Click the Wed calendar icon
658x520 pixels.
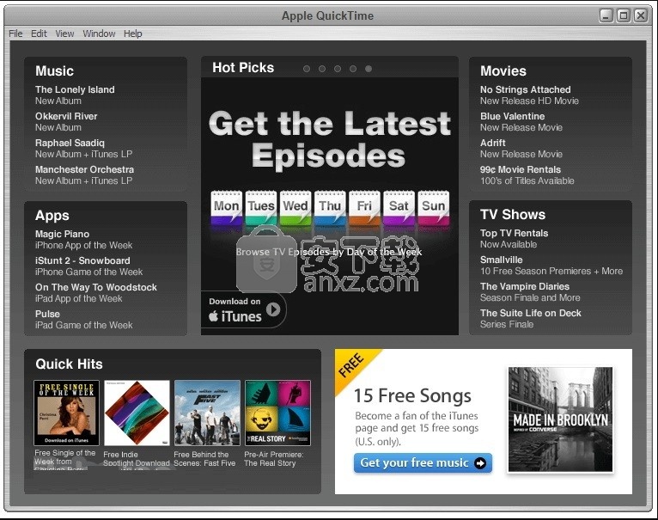[295, 208]
